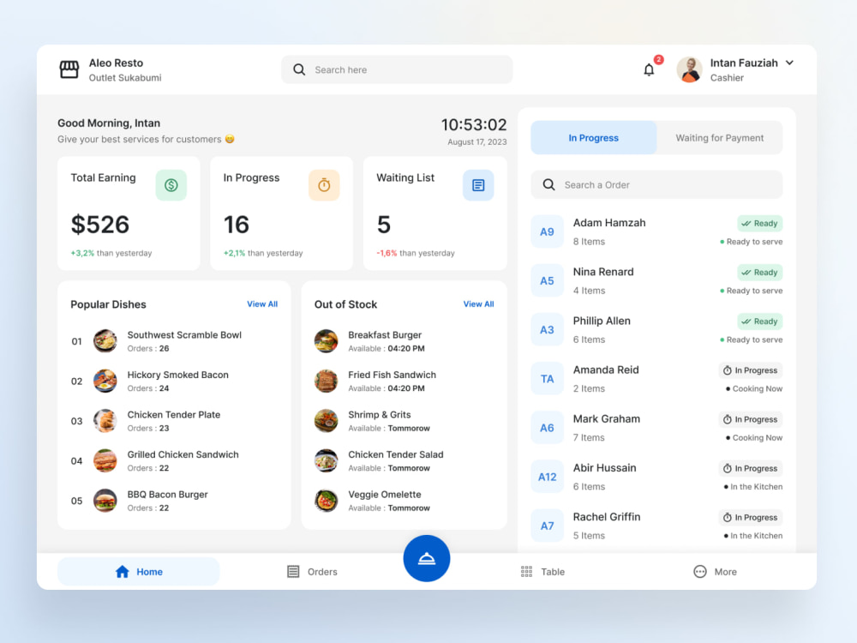Open Chicken Tender Plate dish image
This screenshot has width=857, height=643.
[x=105, y=421]
